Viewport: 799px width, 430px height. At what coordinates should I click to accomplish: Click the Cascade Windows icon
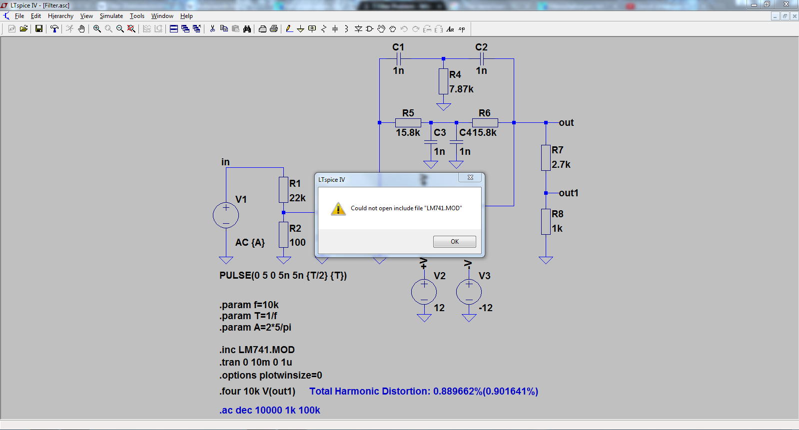(x=185, y=29)
